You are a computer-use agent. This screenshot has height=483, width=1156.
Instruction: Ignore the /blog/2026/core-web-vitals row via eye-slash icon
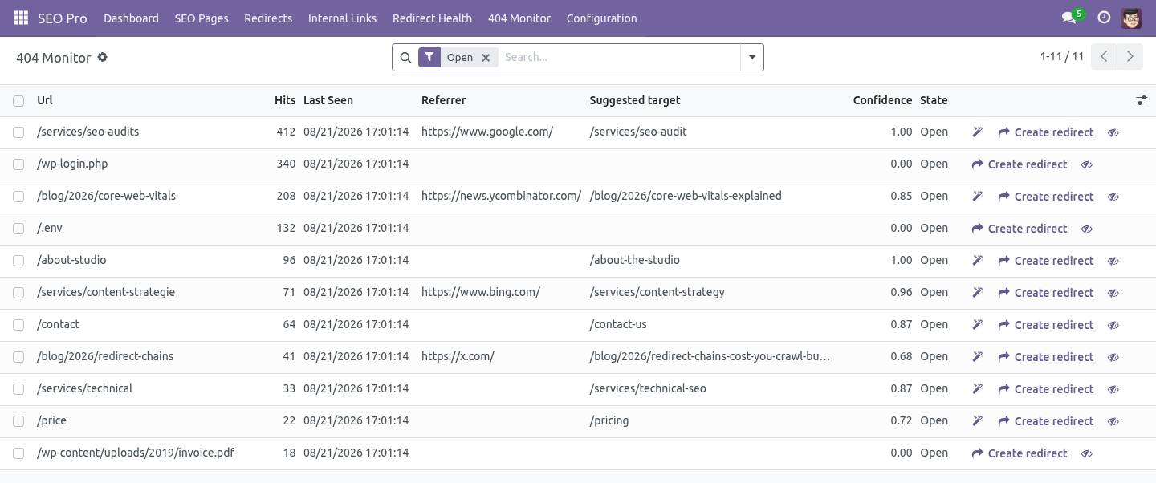pos(1113,197)
